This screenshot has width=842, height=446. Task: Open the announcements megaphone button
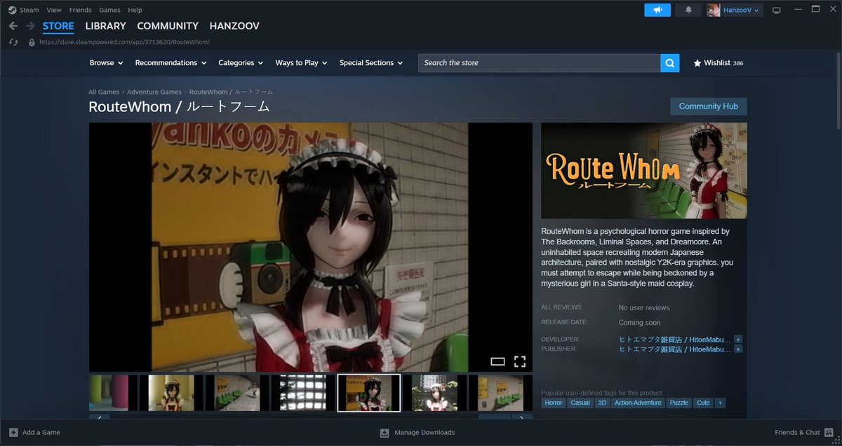coord(657,10)
